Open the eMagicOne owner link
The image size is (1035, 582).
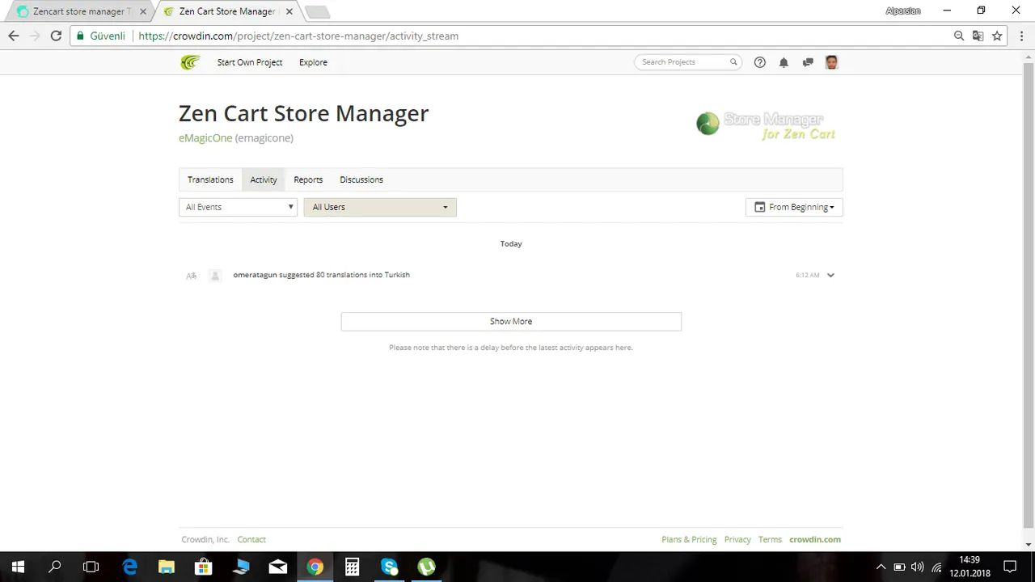tap(205, 138)
